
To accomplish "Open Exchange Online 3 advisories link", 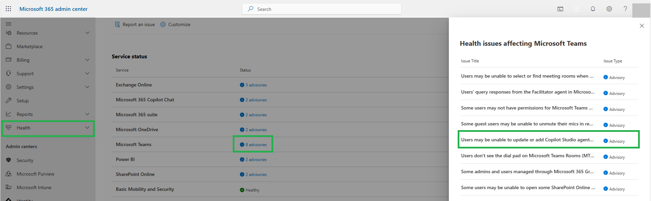I will (x=256, y=85).
